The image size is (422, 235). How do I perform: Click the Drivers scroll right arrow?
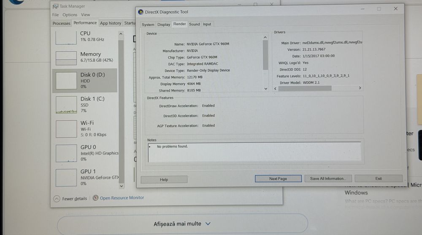[360, 88]
